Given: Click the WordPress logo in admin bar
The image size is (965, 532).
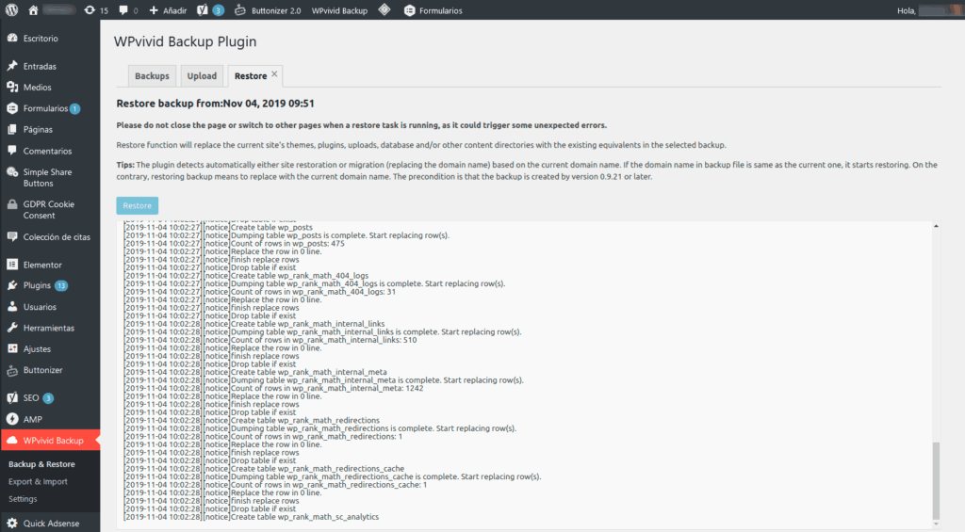Looking at the screenshot, I should (11, 10).
